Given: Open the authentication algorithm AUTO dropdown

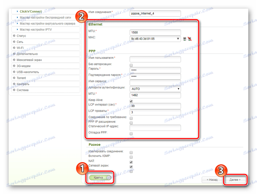Looking at the screenshot, I should [155, 89].
